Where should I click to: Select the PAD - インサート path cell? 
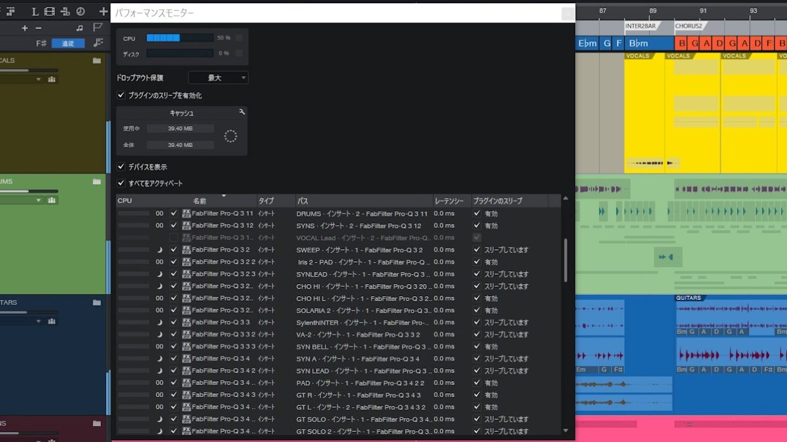(x=360, y=383)
